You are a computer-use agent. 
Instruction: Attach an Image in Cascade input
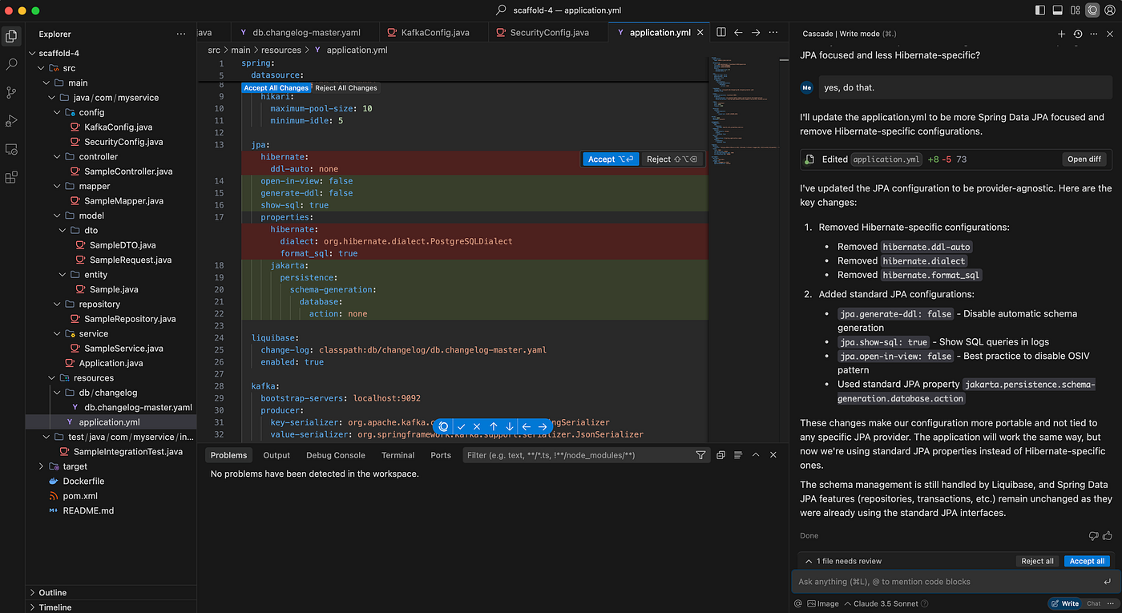(x=823, y=603)
